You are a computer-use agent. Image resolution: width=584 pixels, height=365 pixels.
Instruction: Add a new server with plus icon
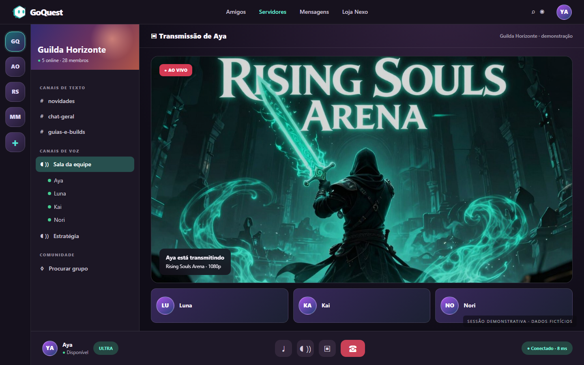[x=15, y=142]
